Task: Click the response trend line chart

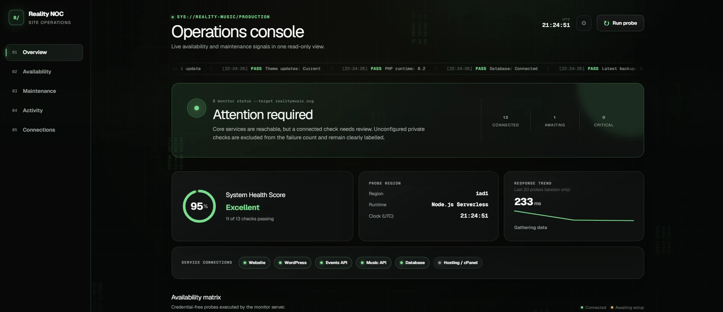Action: (574, 216)
